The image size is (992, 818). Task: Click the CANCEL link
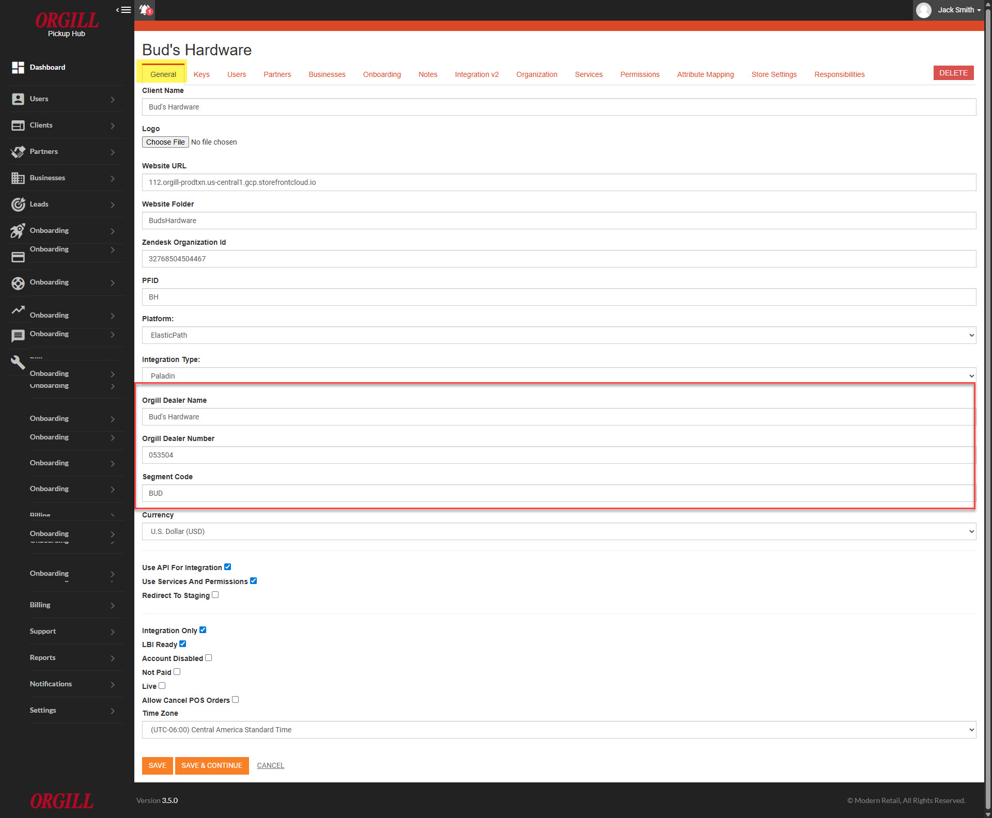point(270,765)
